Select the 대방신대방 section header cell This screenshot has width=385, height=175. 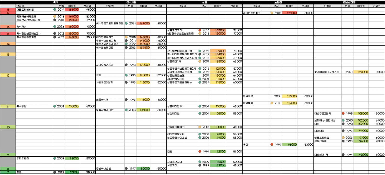(x=349, y=2)
